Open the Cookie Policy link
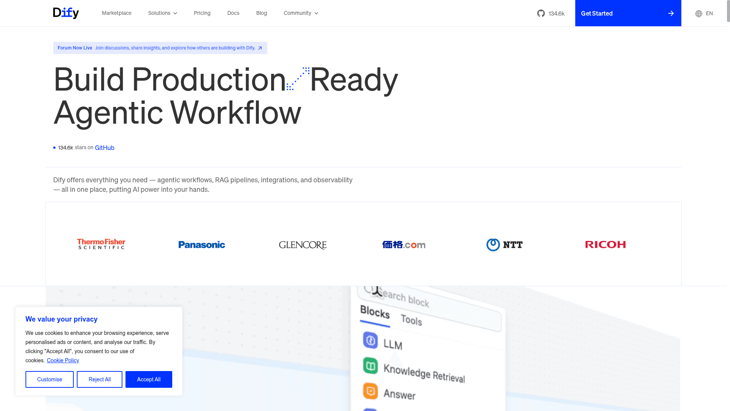730x411 pixels. click(x=62, y=360)
